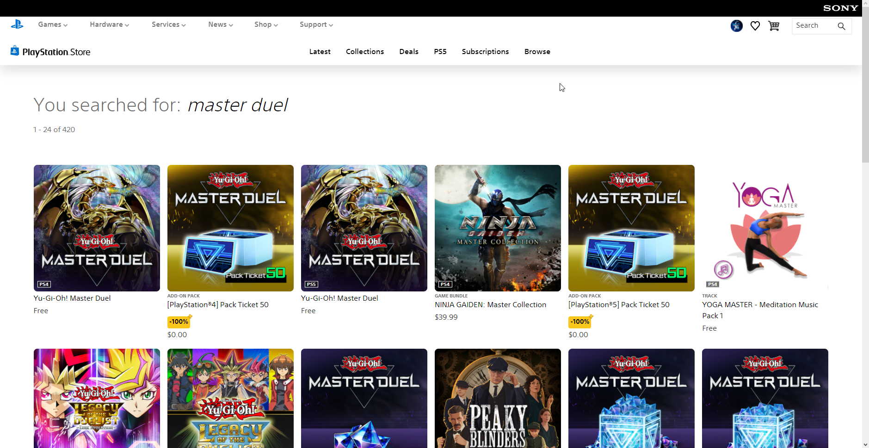Image resolution: width=869 pixels, height=448 pixels.
Task: Go to the Latest tab
Action: pos(320,52)
